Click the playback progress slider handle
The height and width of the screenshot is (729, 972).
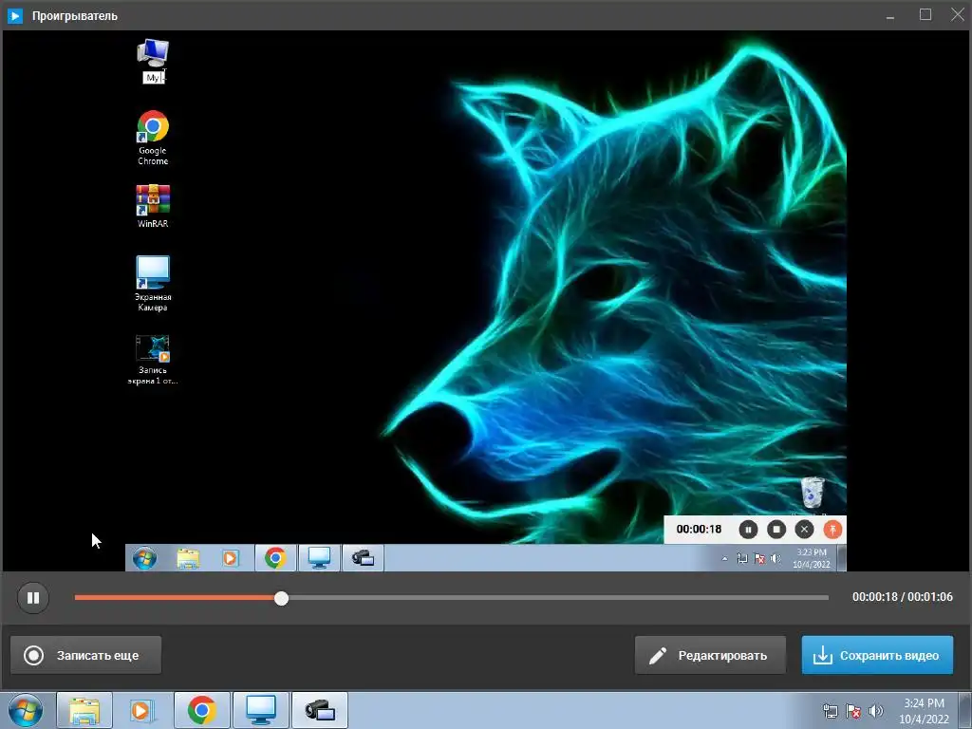tap(281, 598)
